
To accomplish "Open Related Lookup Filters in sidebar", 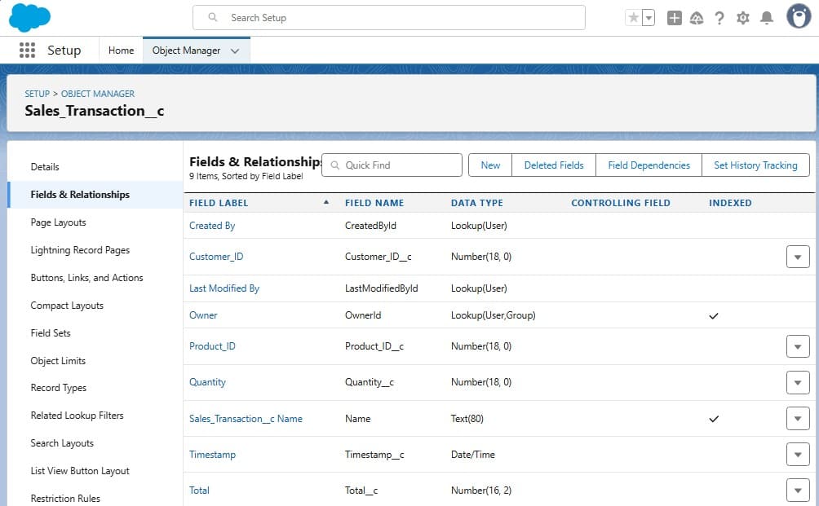I will [x=77, y=416].
